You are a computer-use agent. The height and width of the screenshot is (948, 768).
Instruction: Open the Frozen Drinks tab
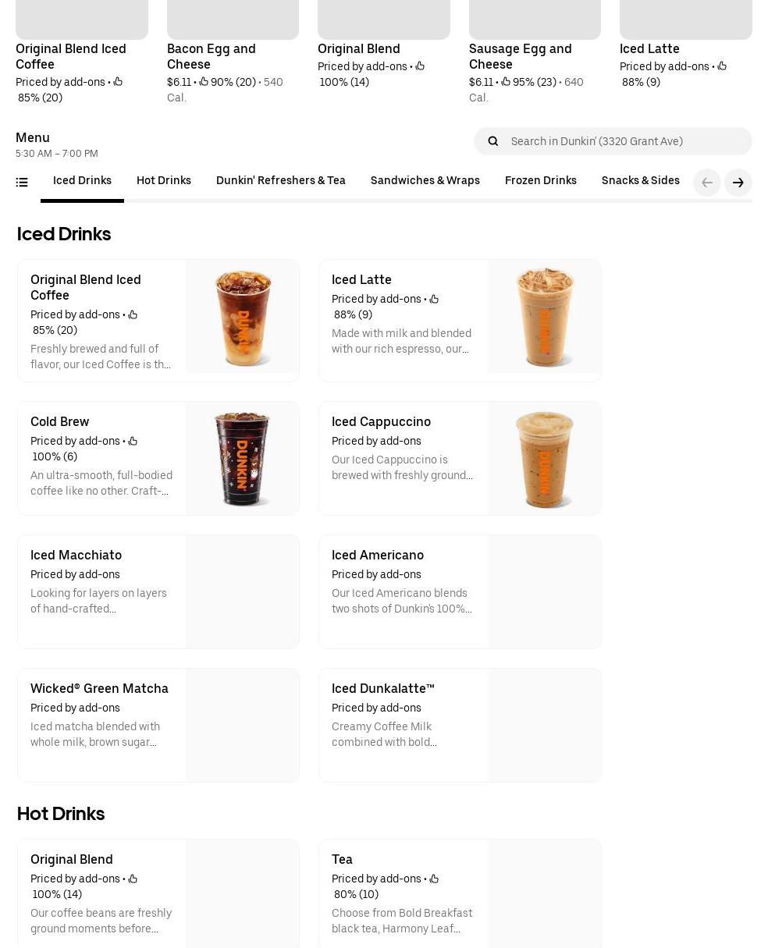pos(541,181)
